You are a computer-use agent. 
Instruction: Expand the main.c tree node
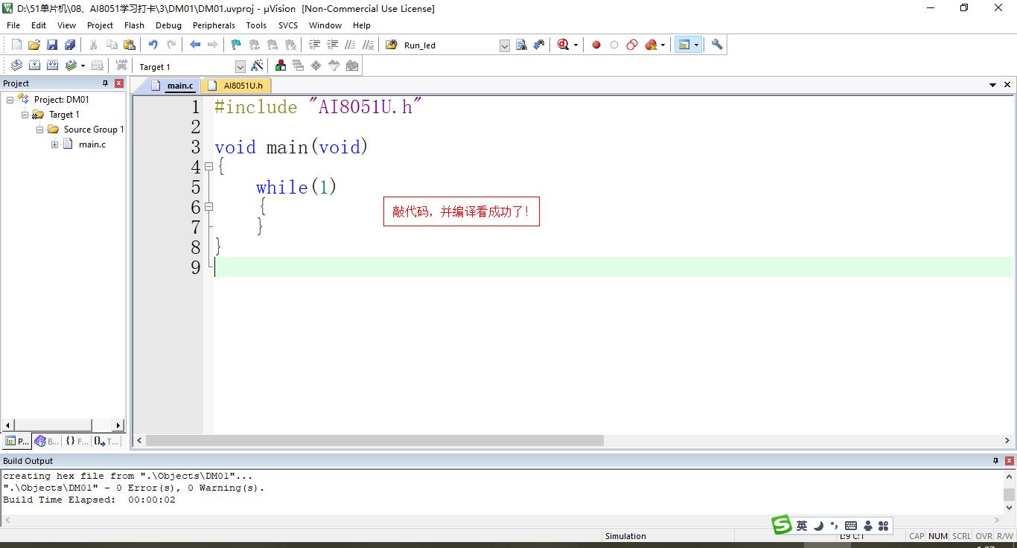click(54, 144)
